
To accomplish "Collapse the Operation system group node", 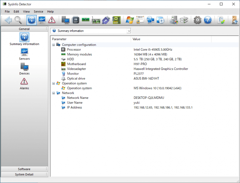I will point(54,84).
